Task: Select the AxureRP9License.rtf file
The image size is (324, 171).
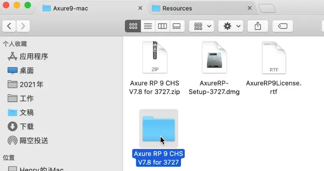Action: 274,68
